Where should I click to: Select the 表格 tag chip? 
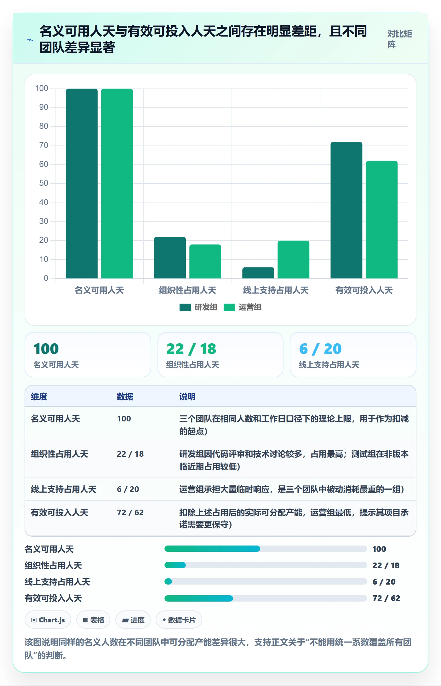pyautogui.click(x=93, y=620)
